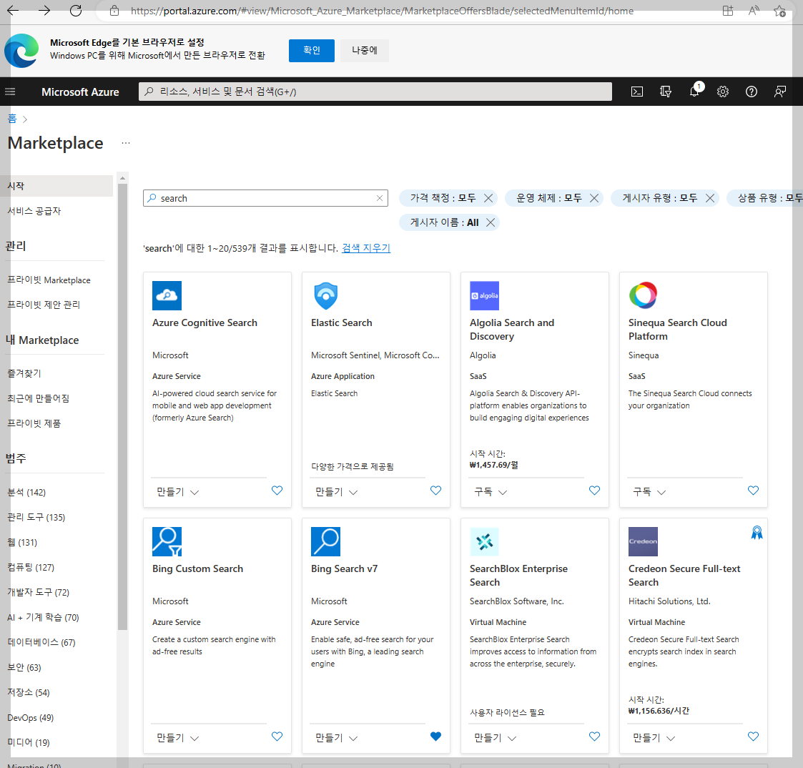Favorite Algolia Search and Discovery heart

pyautogui.click(x=595, y=491)
